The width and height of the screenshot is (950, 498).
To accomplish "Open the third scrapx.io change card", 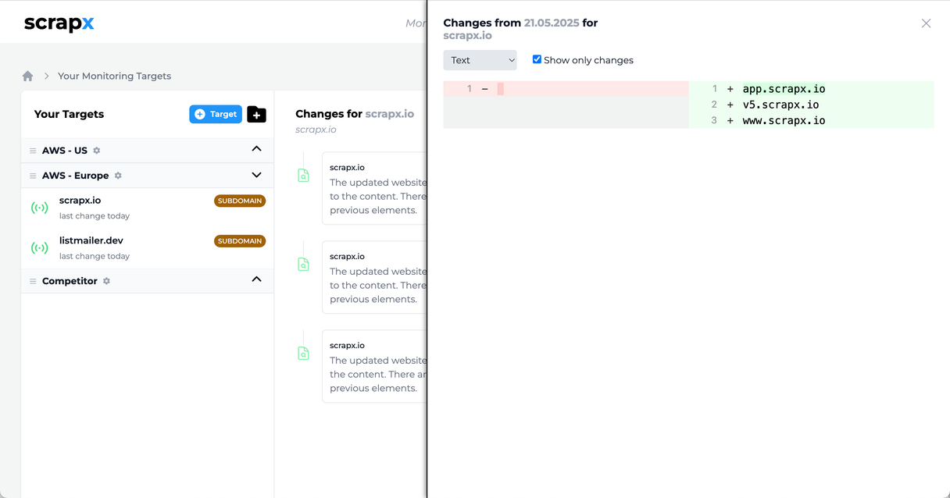I will 374,366.
